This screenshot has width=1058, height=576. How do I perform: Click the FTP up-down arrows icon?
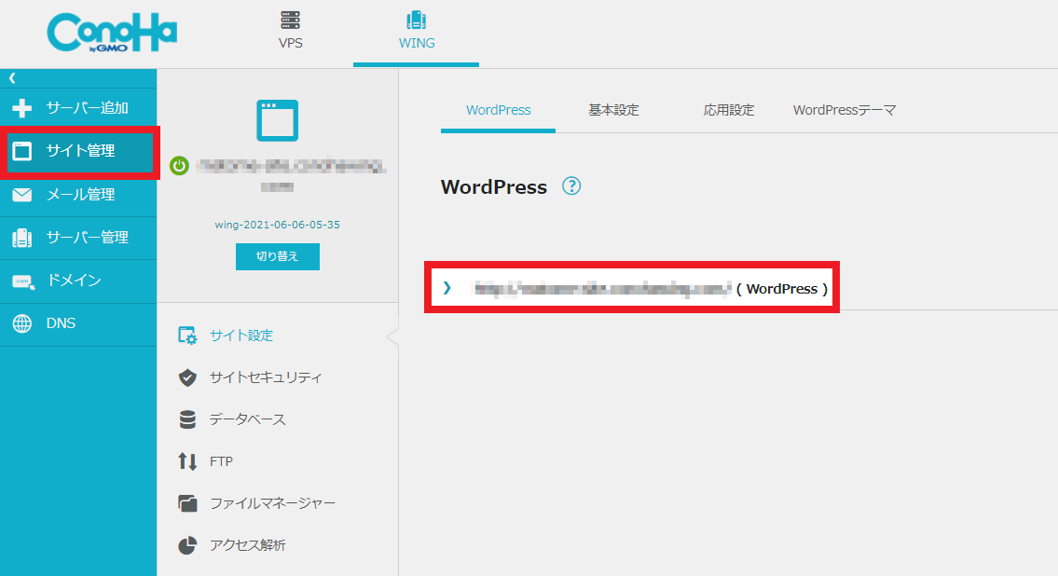click(x=187, y=461)
